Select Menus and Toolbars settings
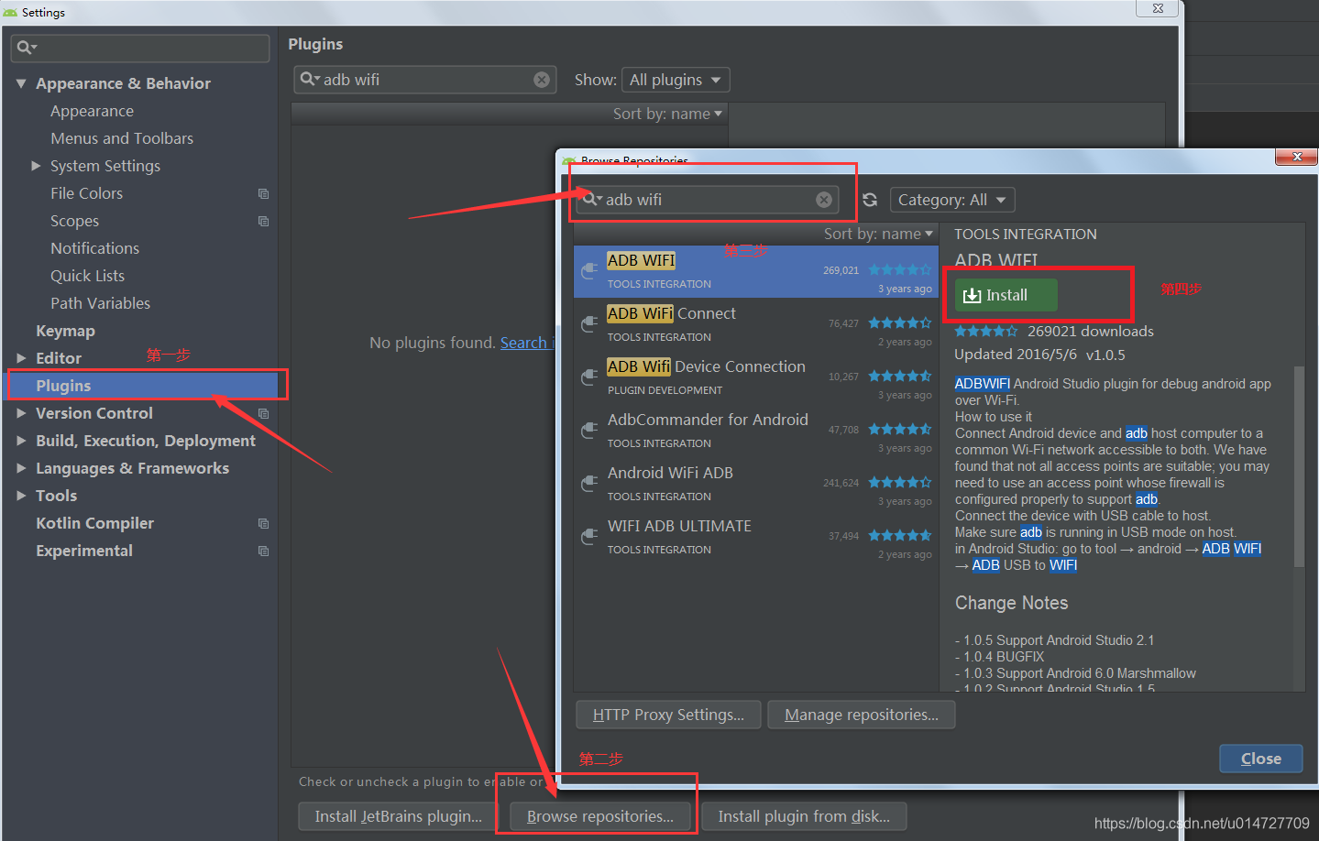 tap(122, 138)
